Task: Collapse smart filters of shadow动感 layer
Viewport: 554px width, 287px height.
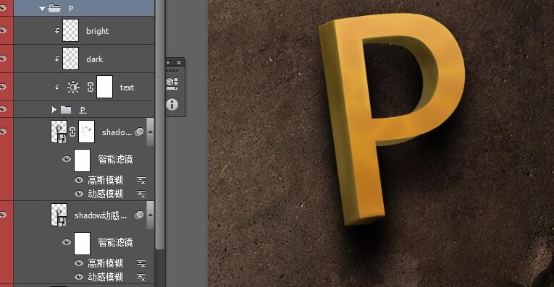Action: 150,215
